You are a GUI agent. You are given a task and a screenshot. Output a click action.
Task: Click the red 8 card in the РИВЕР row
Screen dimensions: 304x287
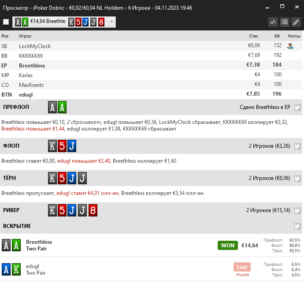click(x=93, y=210)
